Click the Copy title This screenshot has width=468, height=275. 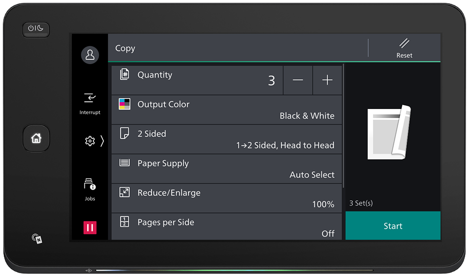point(125,49)
